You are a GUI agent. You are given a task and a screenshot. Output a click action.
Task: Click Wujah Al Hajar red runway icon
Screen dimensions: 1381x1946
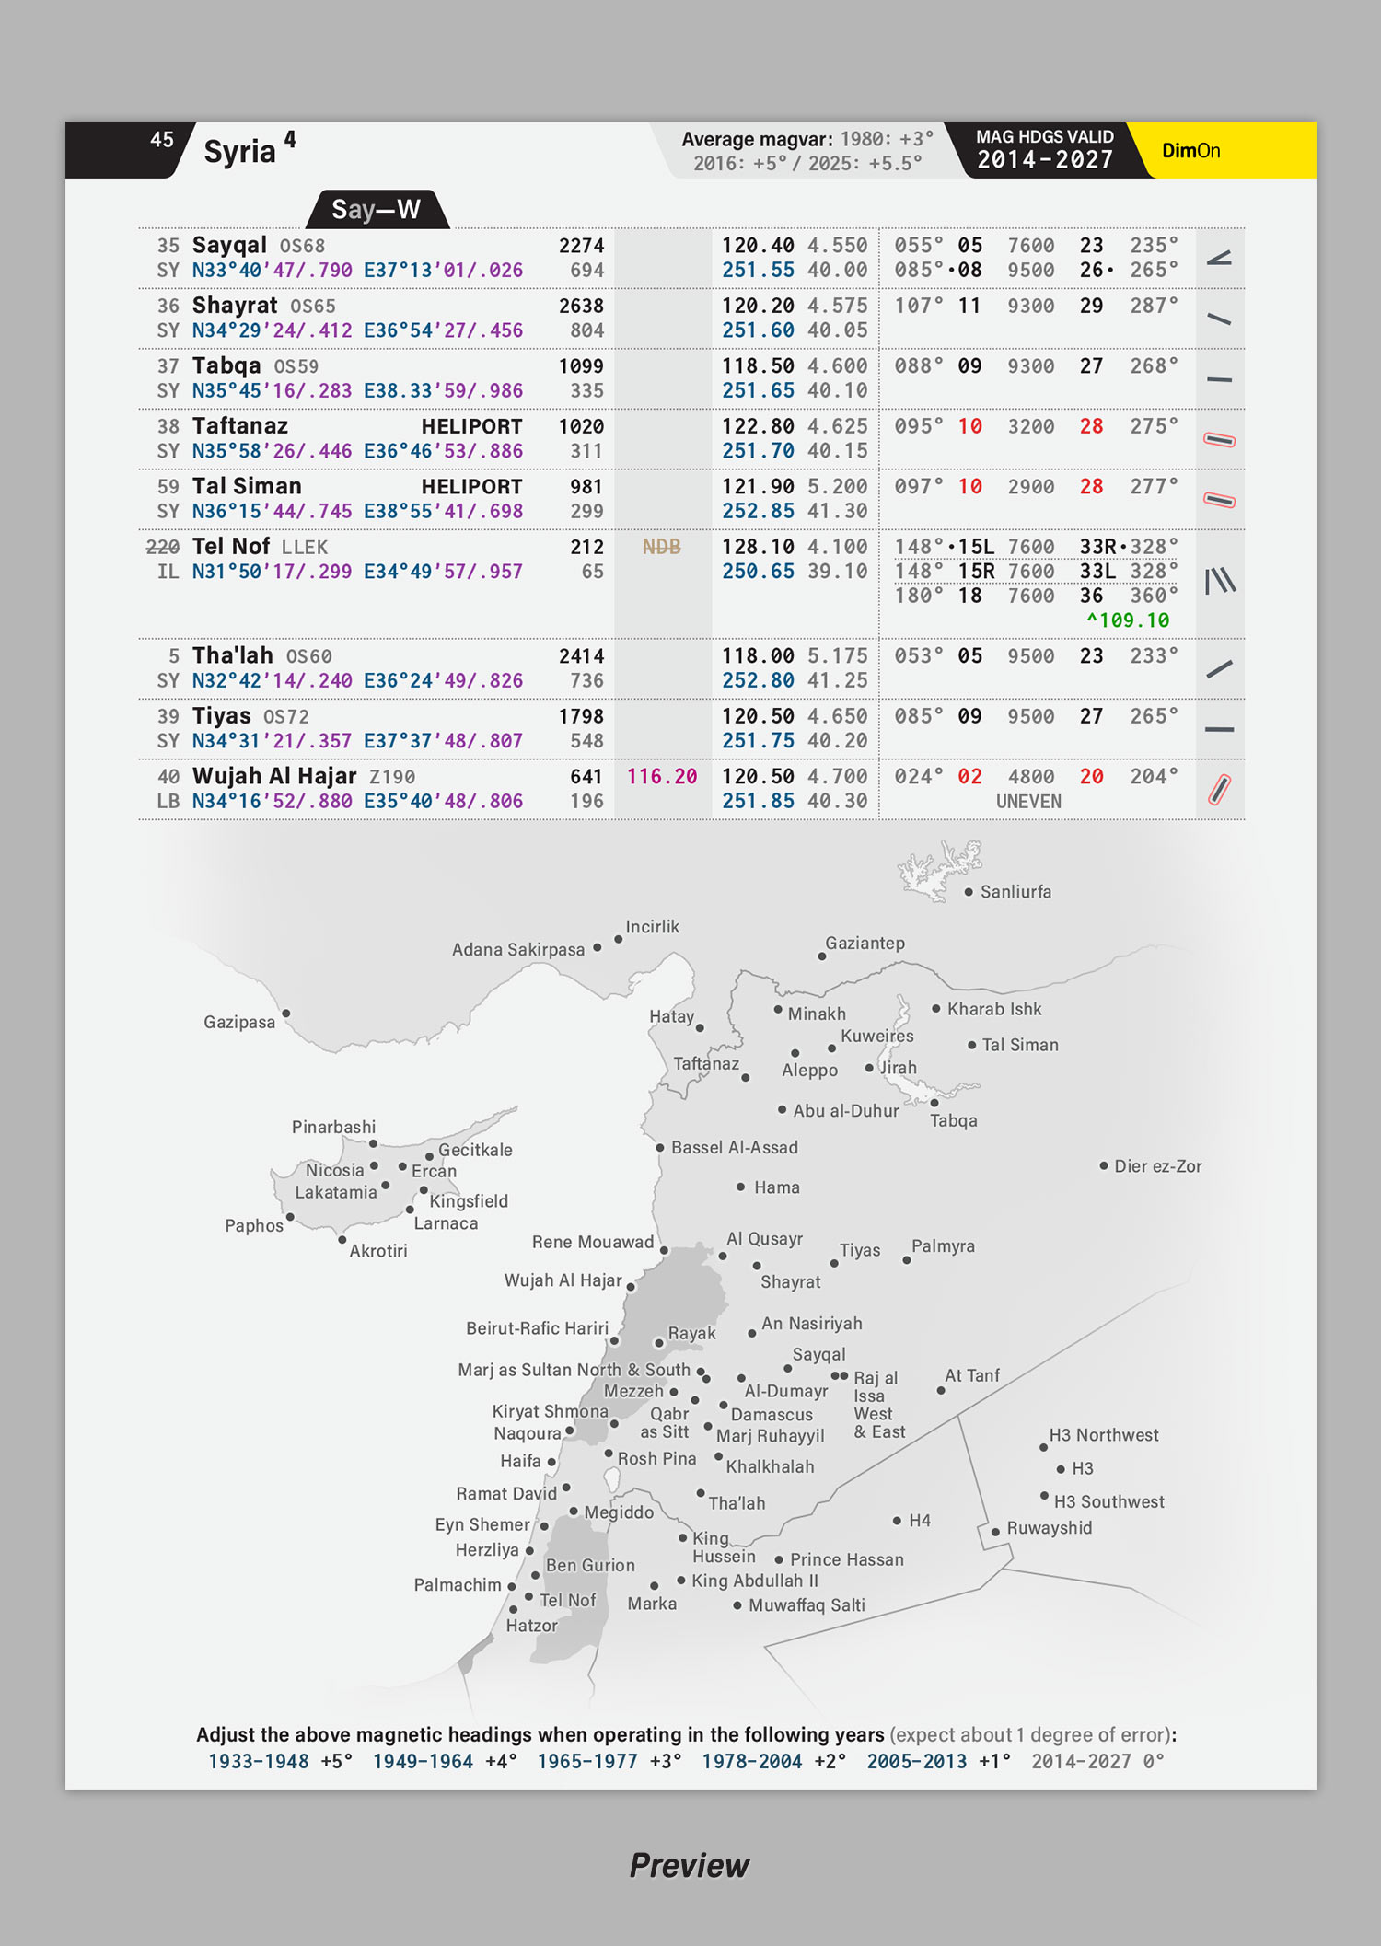(1219, 789)
